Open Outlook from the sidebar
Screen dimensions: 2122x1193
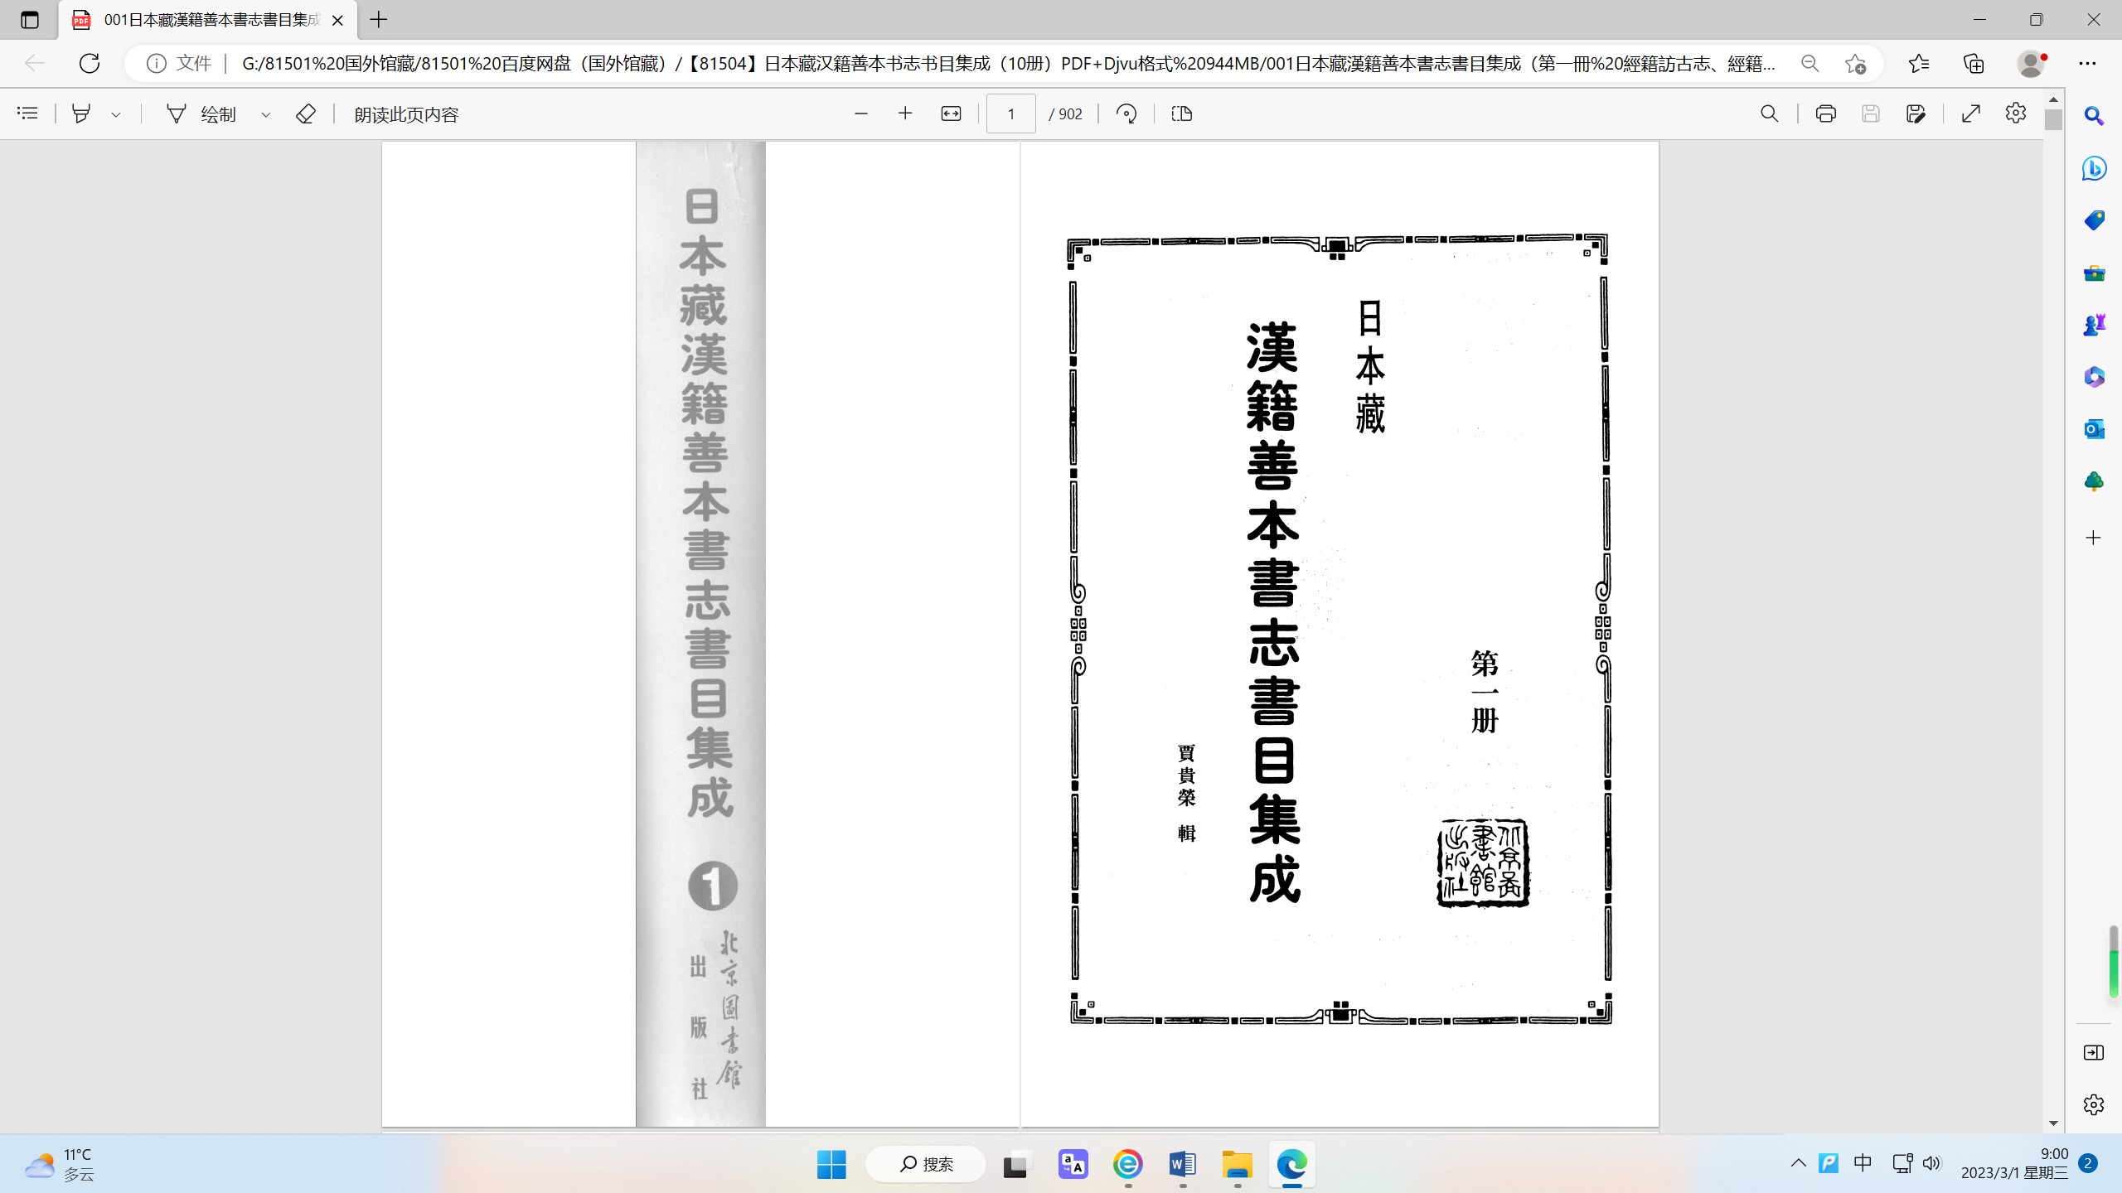(2094, 429)
